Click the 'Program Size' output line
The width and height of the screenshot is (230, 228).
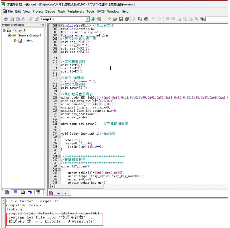pos(53,213)
